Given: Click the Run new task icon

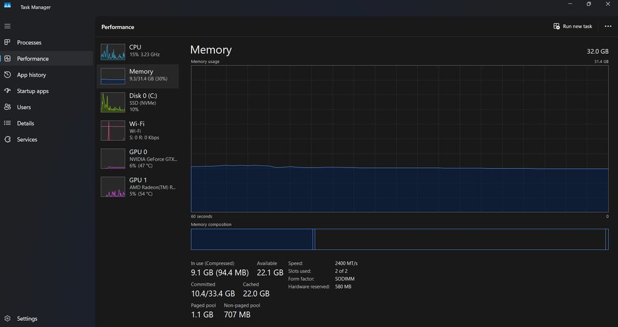Looking at the screenshot, I should pyautogui.click(x=557, y=26).
